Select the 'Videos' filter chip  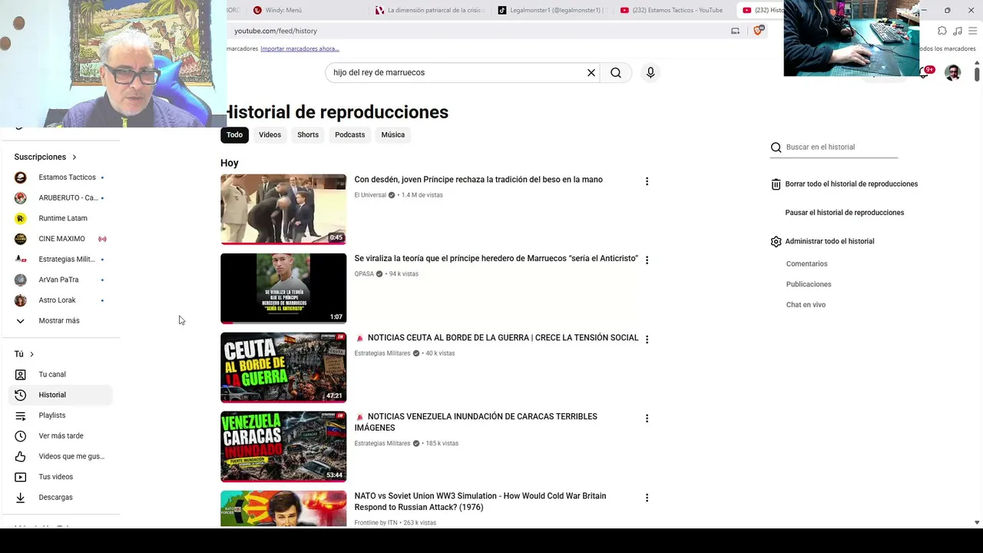pos(270,134)
